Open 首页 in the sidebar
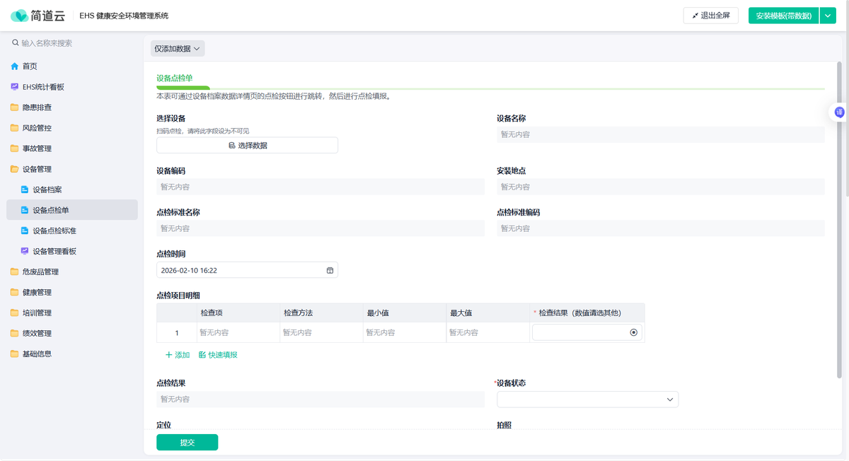Image resolution: width=849 pixels, height=461 pixels. (71, 66)
